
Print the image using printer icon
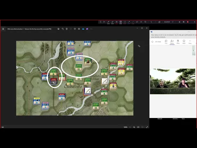(79, 29)
